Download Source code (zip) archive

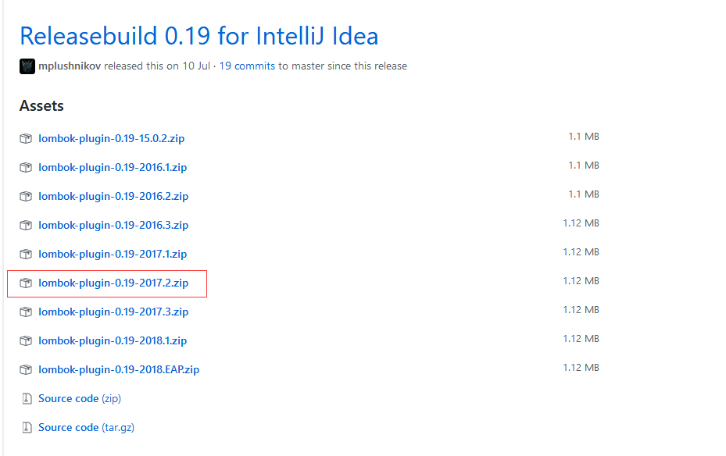pyautogui.click(x=79, y=399)
